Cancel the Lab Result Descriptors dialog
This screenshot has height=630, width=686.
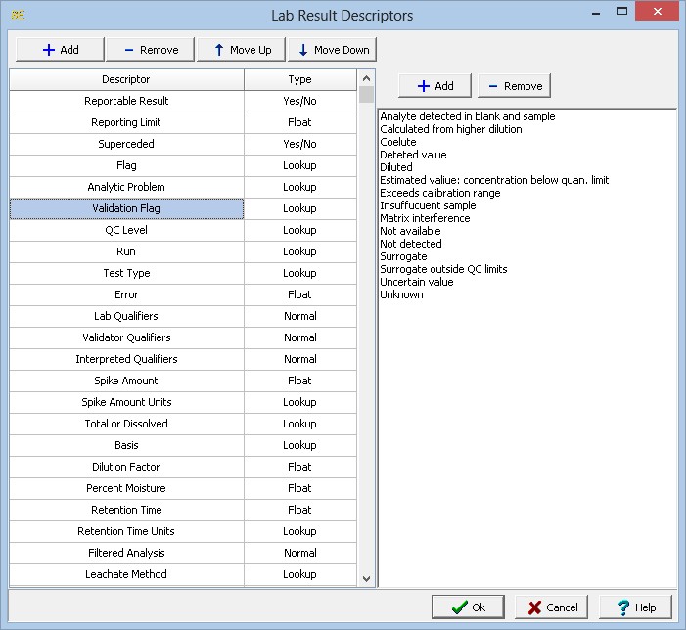(552, 607)
